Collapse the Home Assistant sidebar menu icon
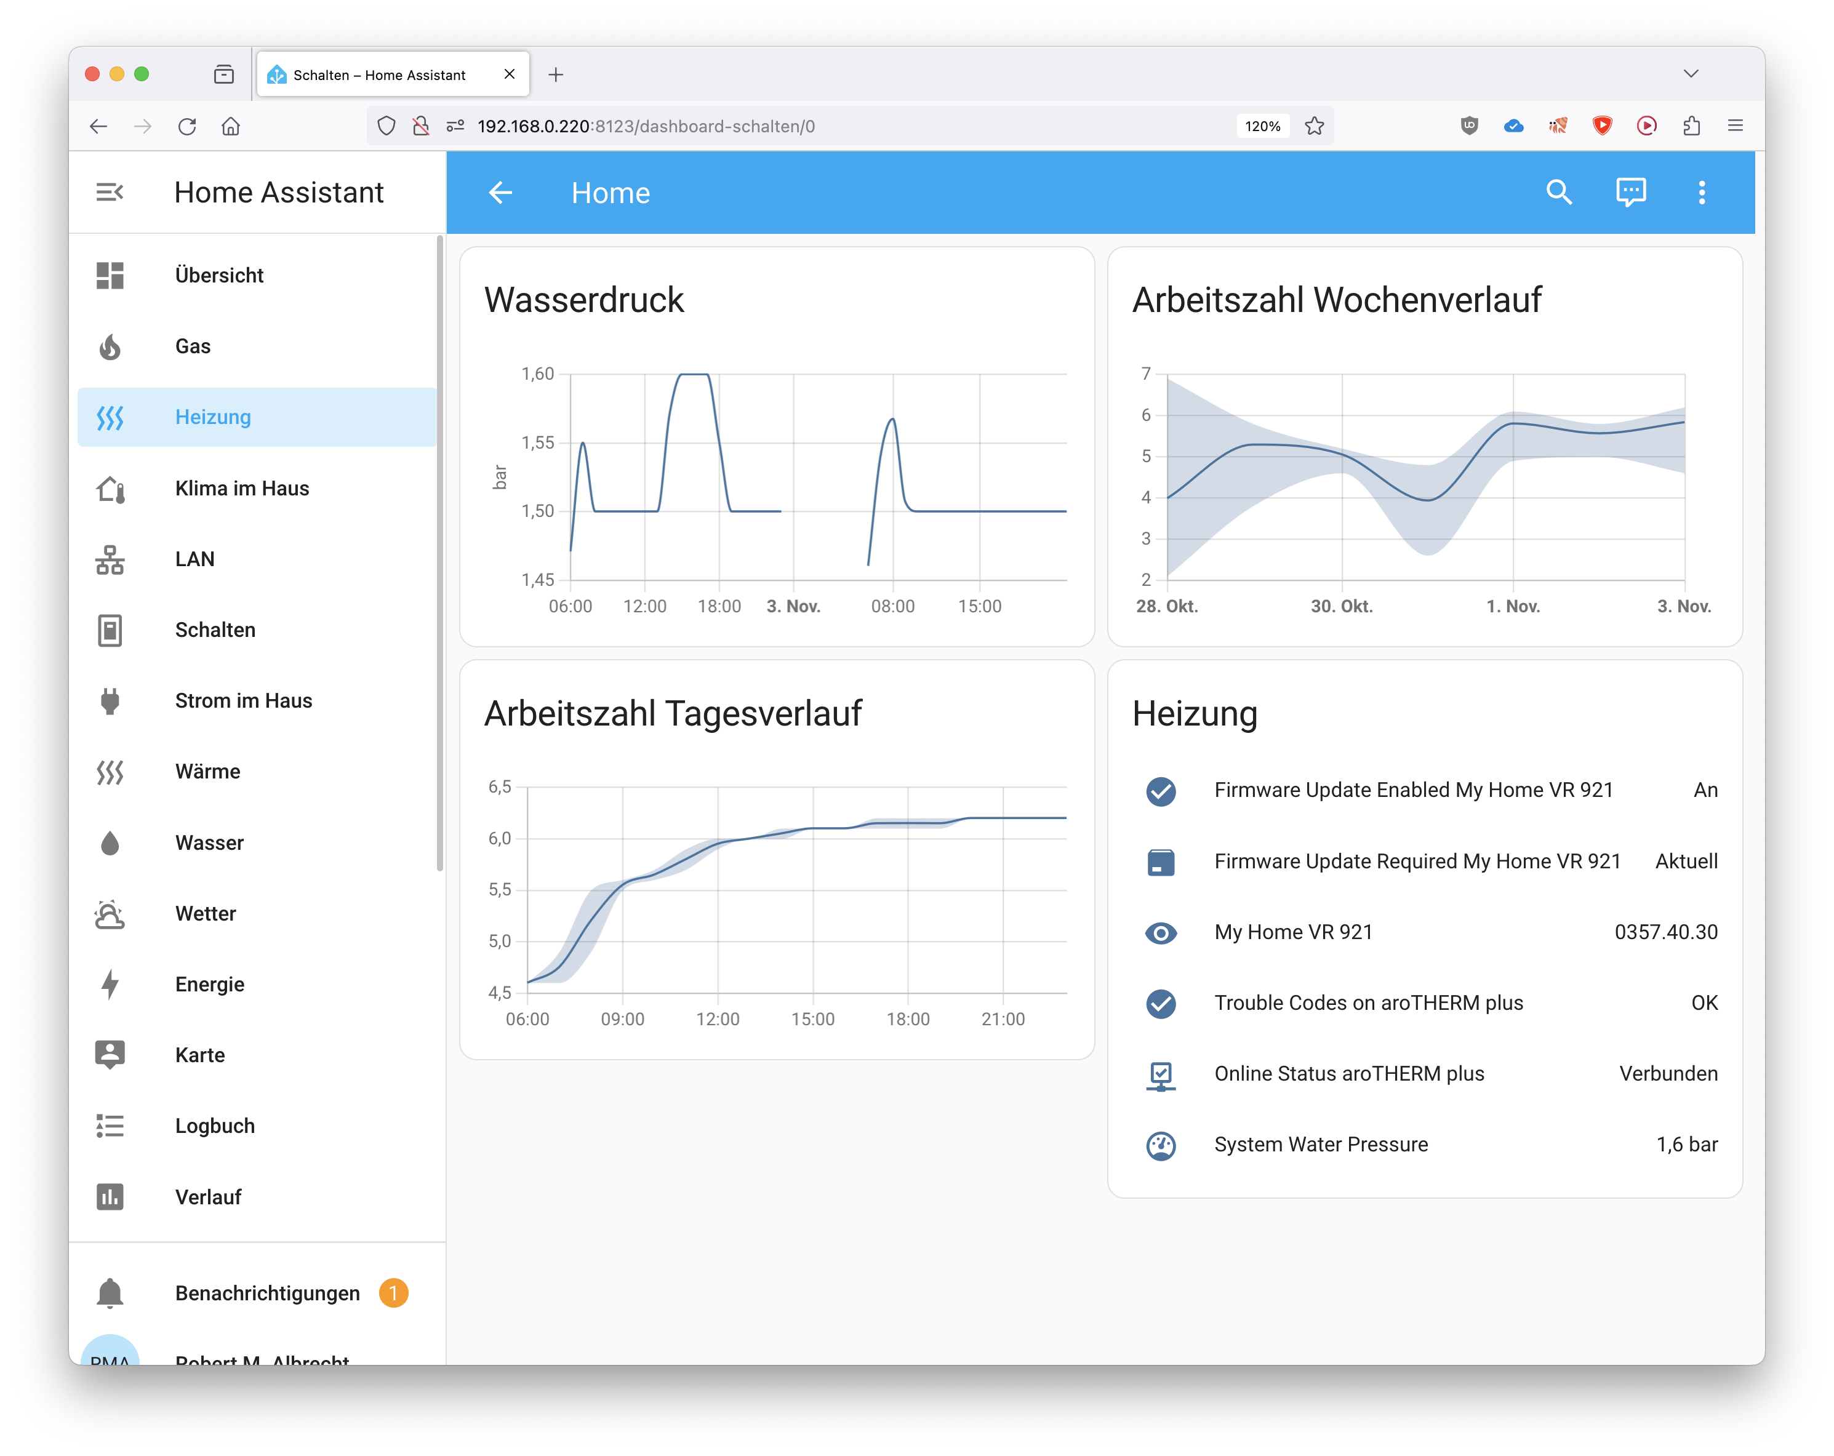Viewport: 1834px width, 1456px height. 110,192
